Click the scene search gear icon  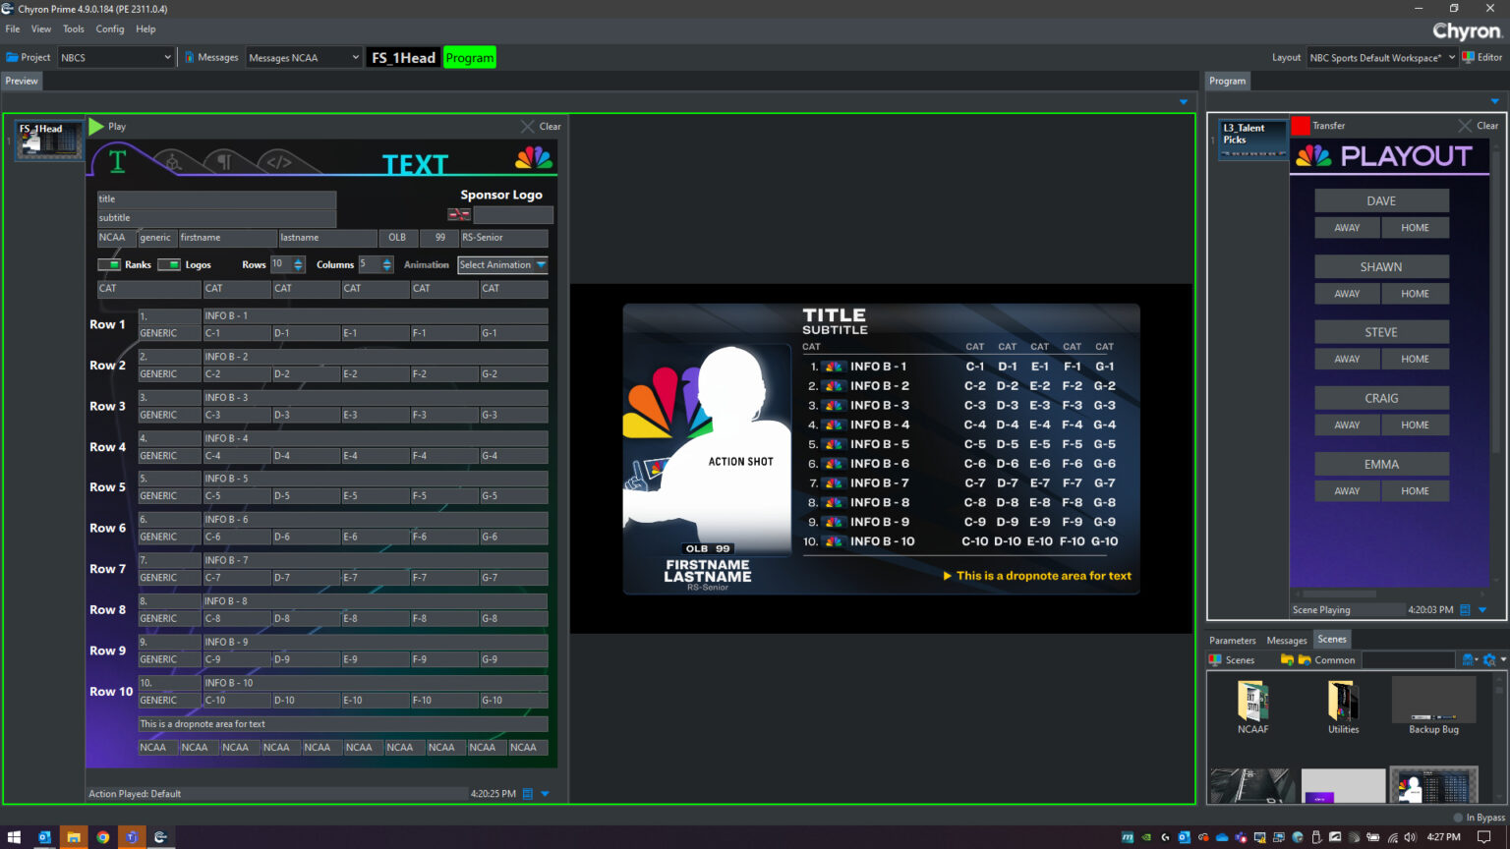[x=1489, y=660]
